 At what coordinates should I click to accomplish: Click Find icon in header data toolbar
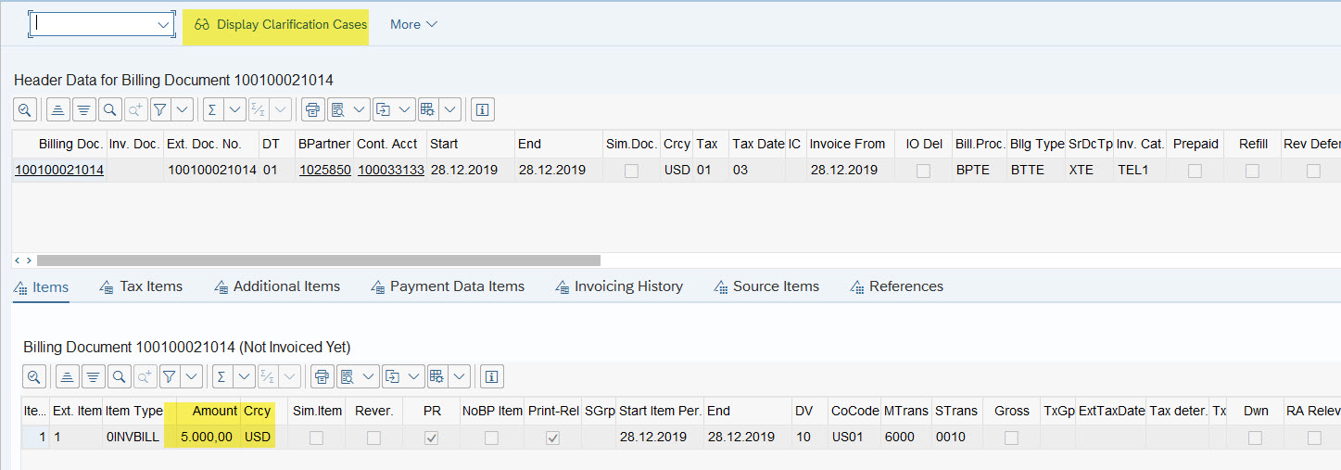109,109
